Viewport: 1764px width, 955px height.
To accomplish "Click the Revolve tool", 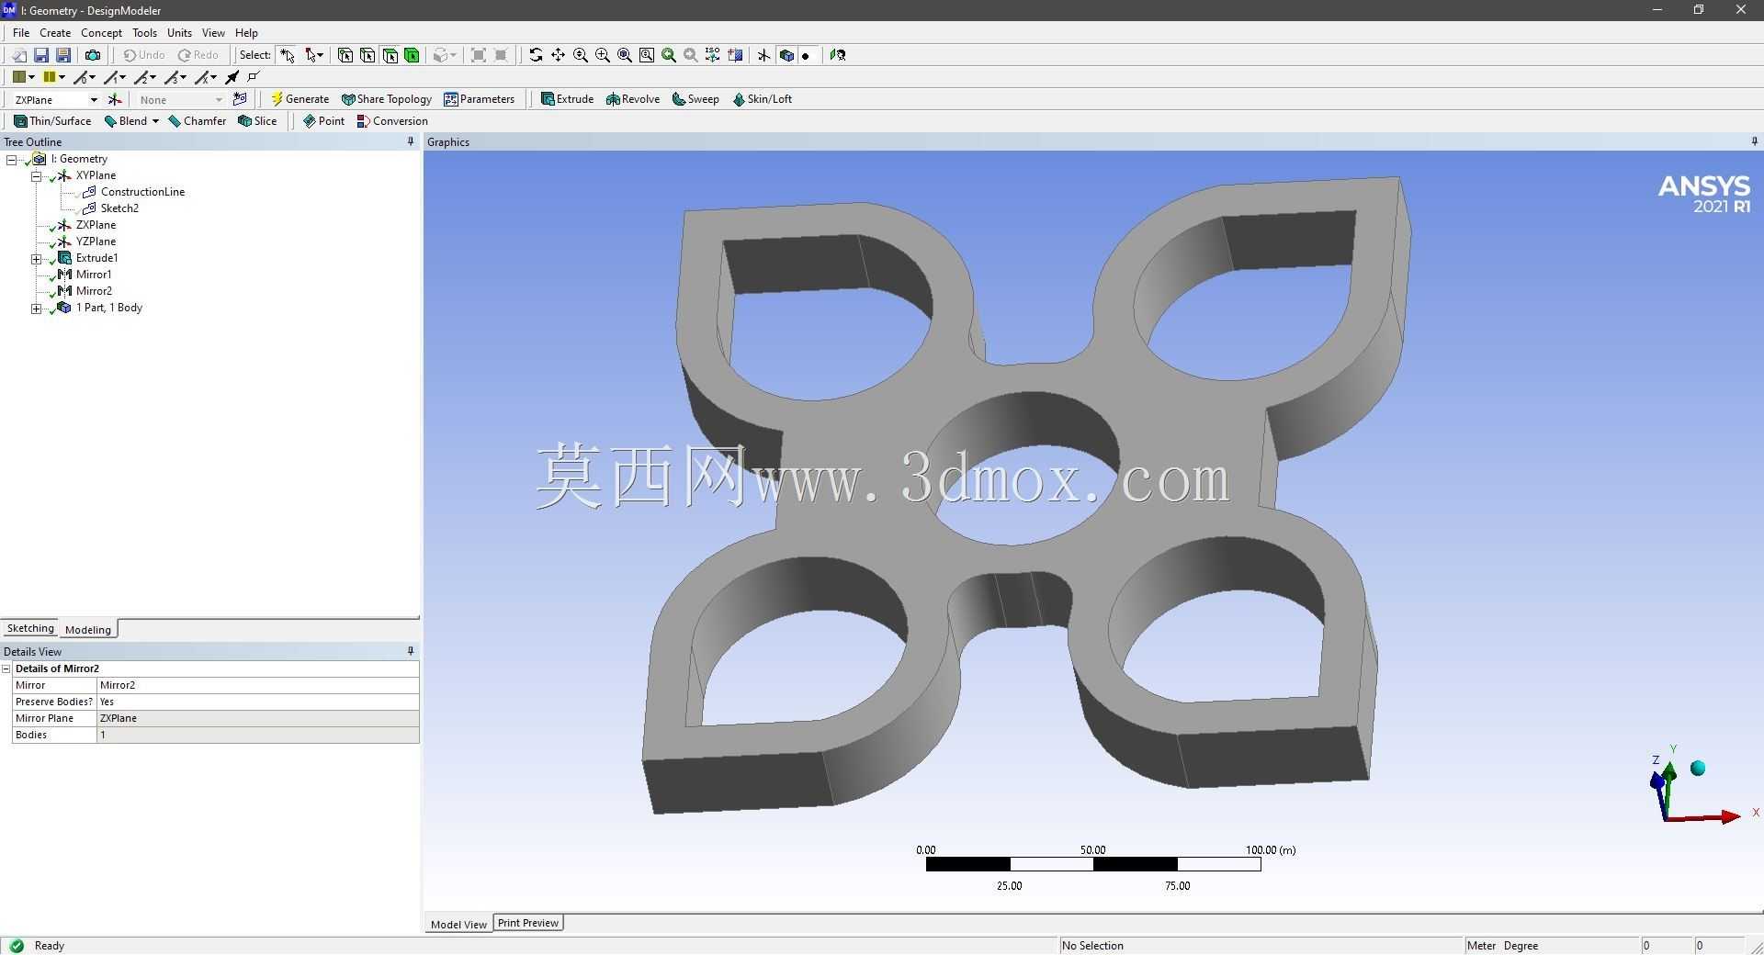I will pyautogui.click(x=632, y=99).
